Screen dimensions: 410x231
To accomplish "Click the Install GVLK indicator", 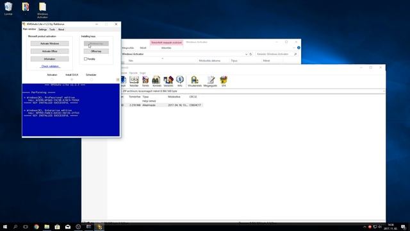I will pyautogui.click(x=72, y=79).
